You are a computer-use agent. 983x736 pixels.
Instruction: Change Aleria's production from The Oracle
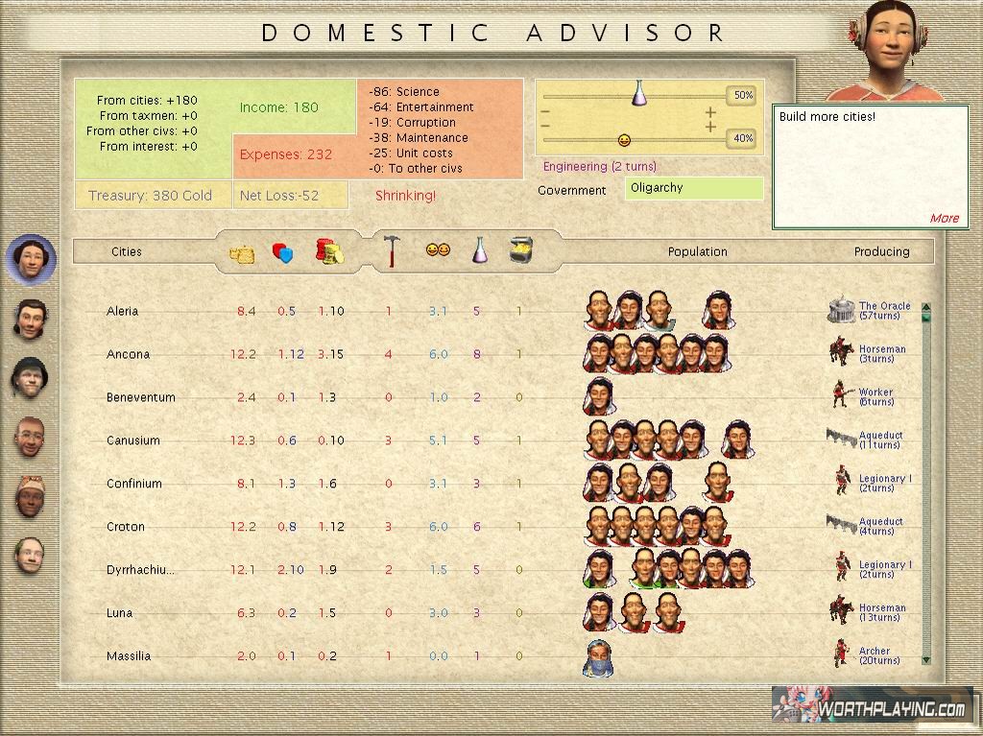coord(870,311)
